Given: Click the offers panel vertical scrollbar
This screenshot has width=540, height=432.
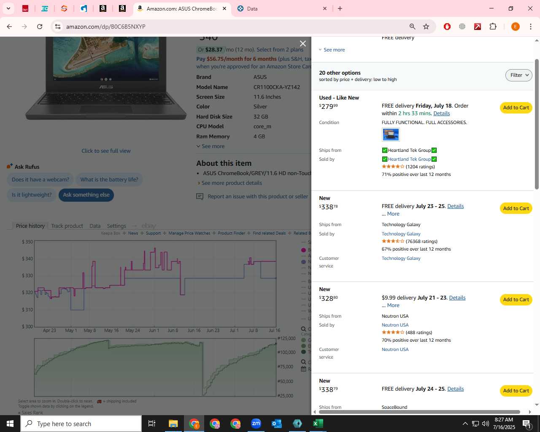Looking at the screenshot, I should point(537,124).
